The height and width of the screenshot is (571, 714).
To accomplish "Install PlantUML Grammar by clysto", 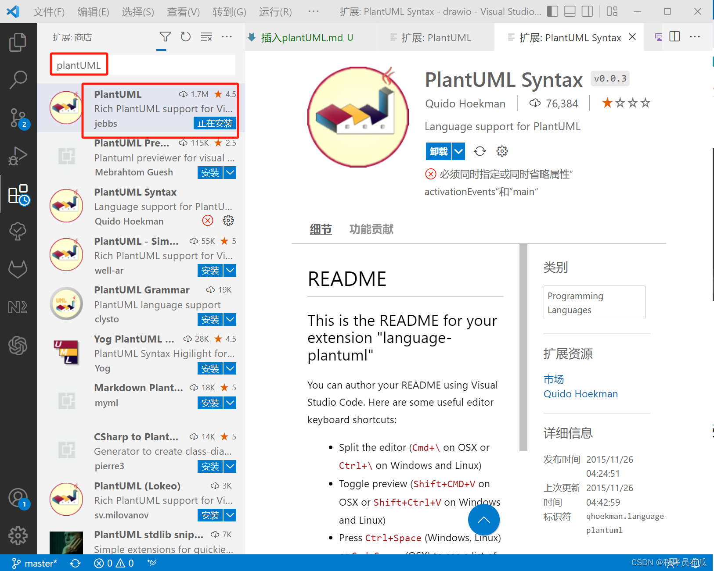I will [x=210, y=320].
